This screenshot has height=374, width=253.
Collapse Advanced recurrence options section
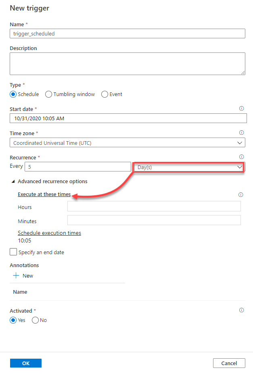(x=14, y=182)
